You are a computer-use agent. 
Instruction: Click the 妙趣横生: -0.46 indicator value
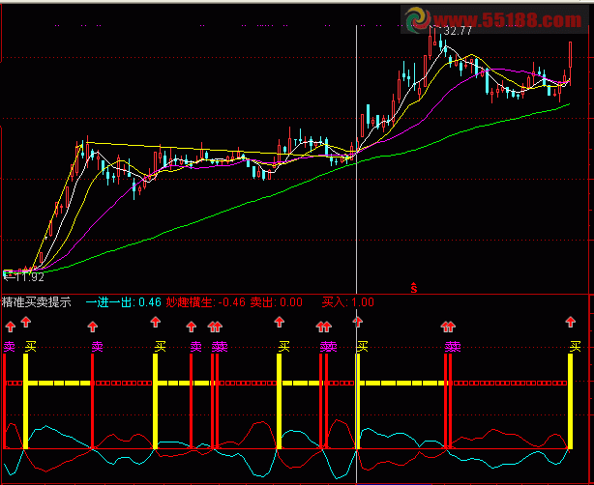point(206,302)
